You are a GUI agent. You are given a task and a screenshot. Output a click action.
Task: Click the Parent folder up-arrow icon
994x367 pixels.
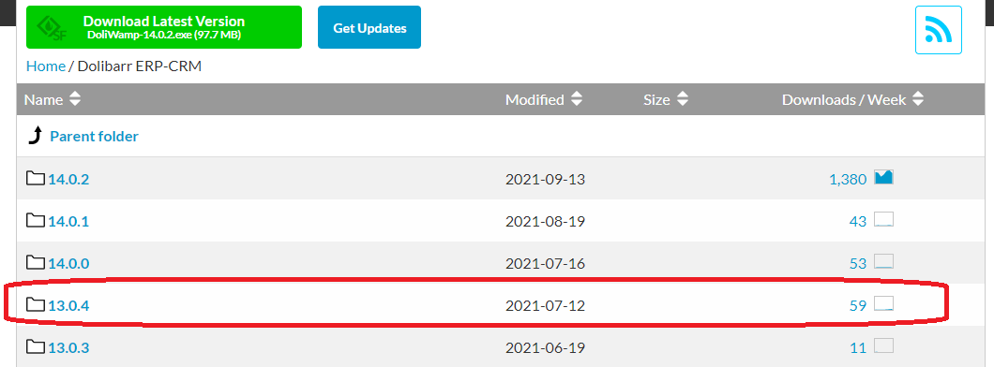click(x=36, y=136)
